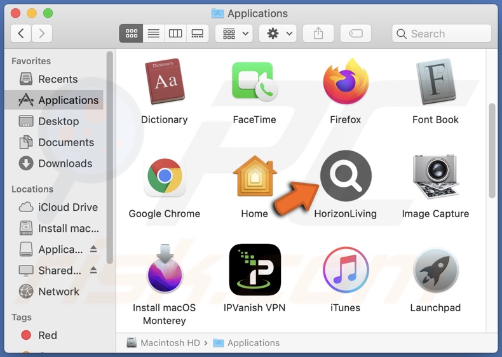Image resolution: width=502 pixels, height=357 pixels.
Task: Select the FaceTime app icon
Action: (255, 81)
